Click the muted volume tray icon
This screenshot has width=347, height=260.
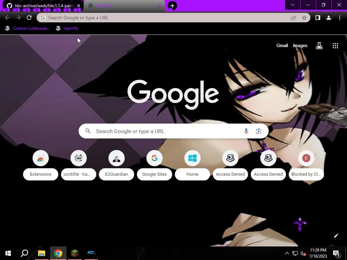303,253
